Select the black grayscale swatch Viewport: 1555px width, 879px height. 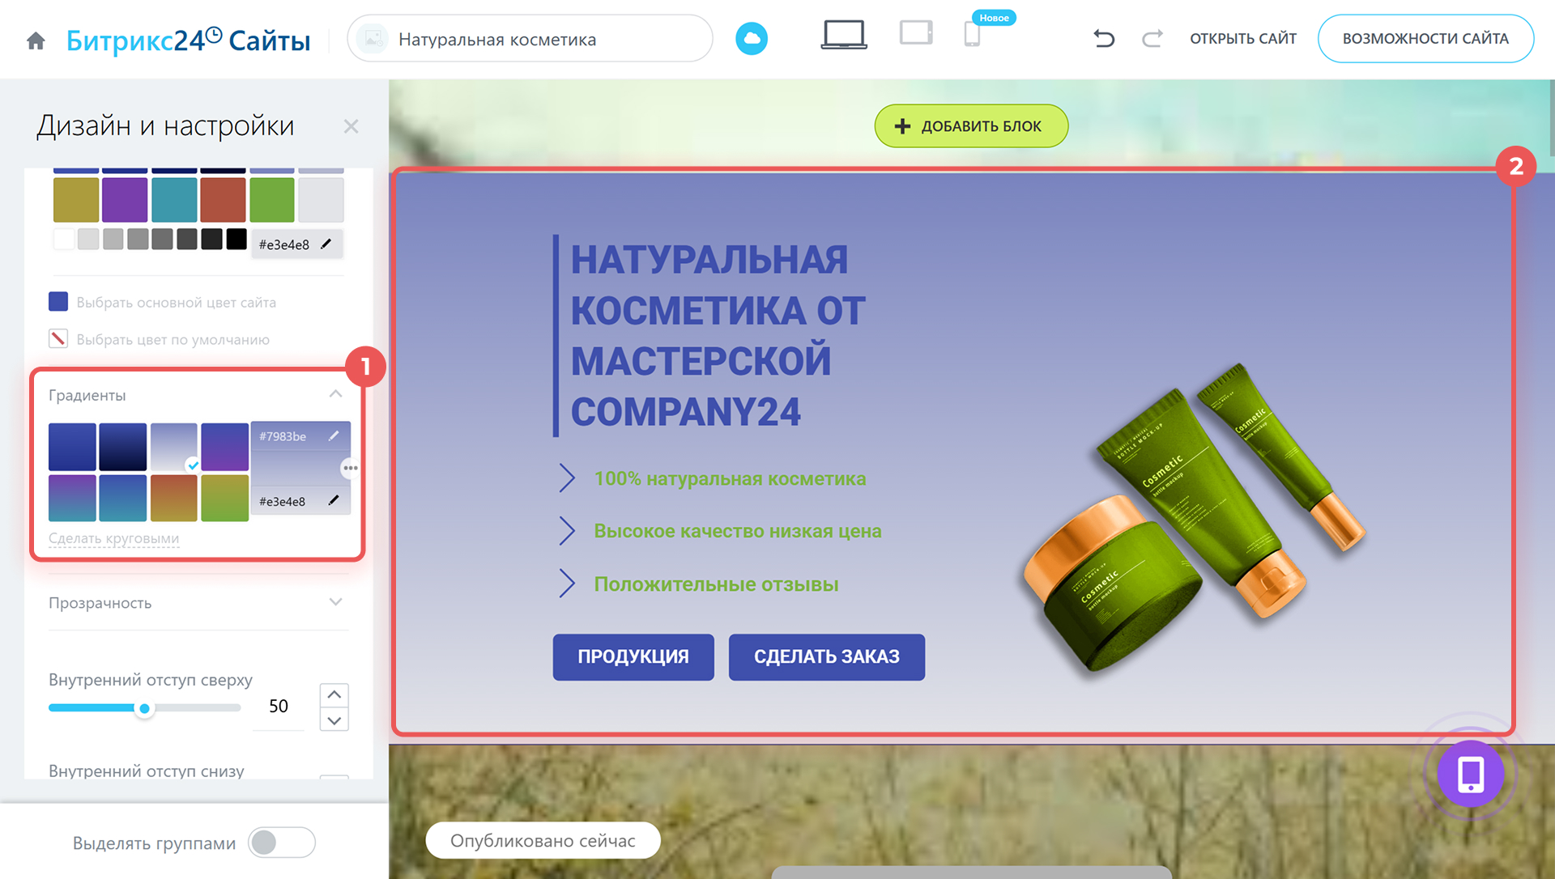[236, 239]
